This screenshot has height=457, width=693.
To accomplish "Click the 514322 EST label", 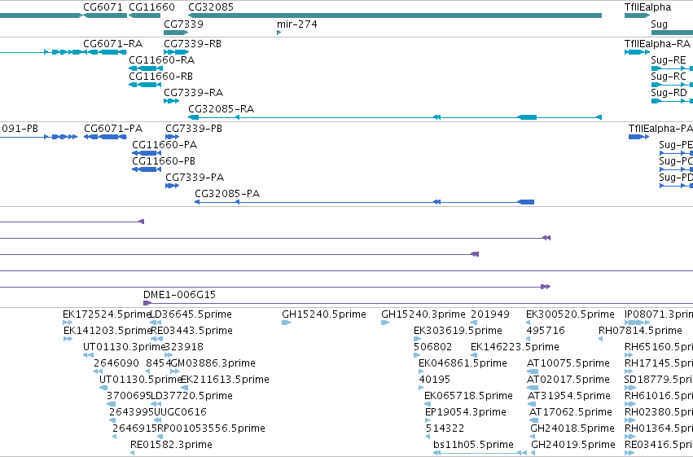I will pos(445,428).
